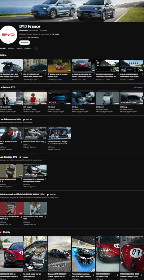Switch to the Accueil tab
This screenshot has height=280, width=144.
click(3, 48)
